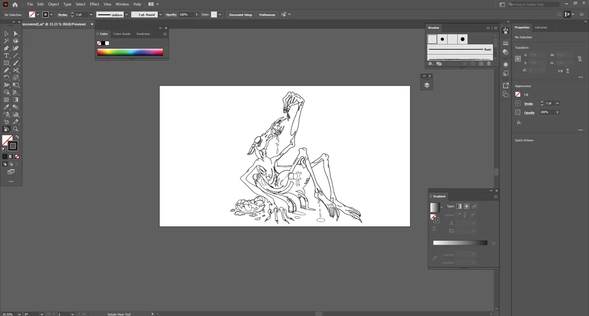589x316 pixels.
Task: Click the Home icon
Action: tap(15, 4)
